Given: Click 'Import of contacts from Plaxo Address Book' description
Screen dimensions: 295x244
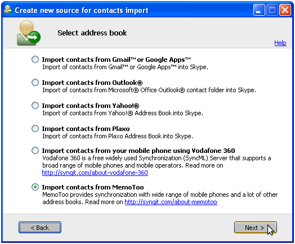Looking at the screenshot, I should (x=118, y=136).
